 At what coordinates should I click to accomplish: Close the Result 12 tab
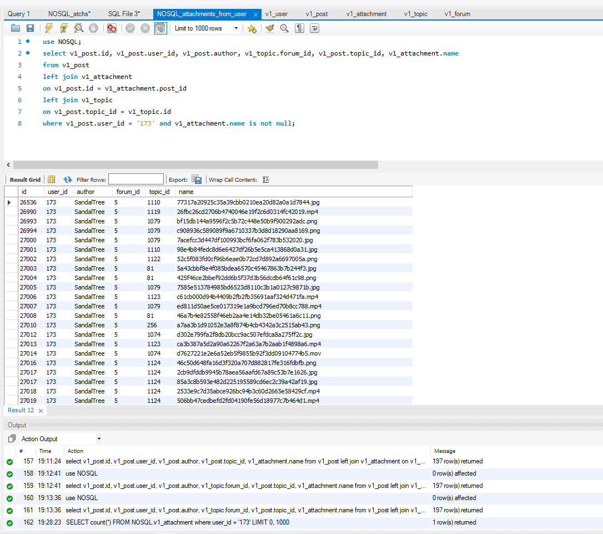coord(41,411)
